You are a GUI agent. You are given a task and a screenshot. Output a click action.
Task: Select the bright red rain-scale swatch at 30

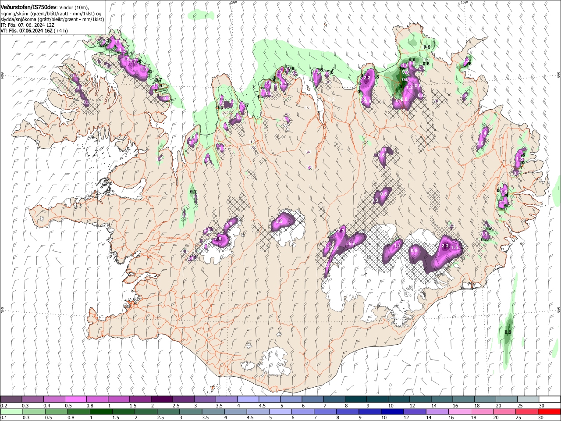pyautogui.click(x=549, y=411)
